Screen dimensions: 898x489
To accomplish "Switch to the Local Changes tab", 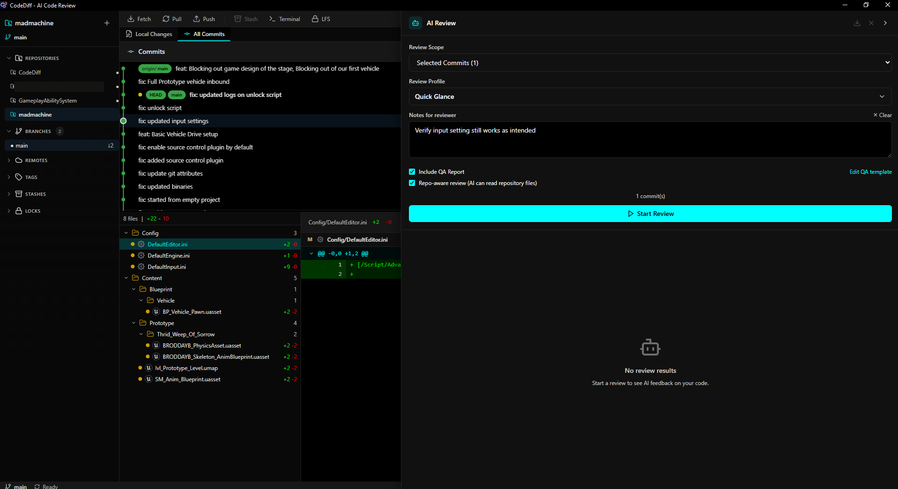I will tap(149, 34).
